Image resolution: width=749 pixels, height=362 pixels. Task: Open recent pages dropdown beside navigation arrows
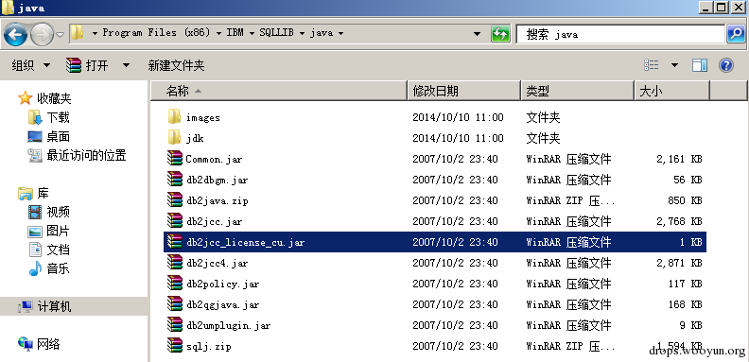61,34
